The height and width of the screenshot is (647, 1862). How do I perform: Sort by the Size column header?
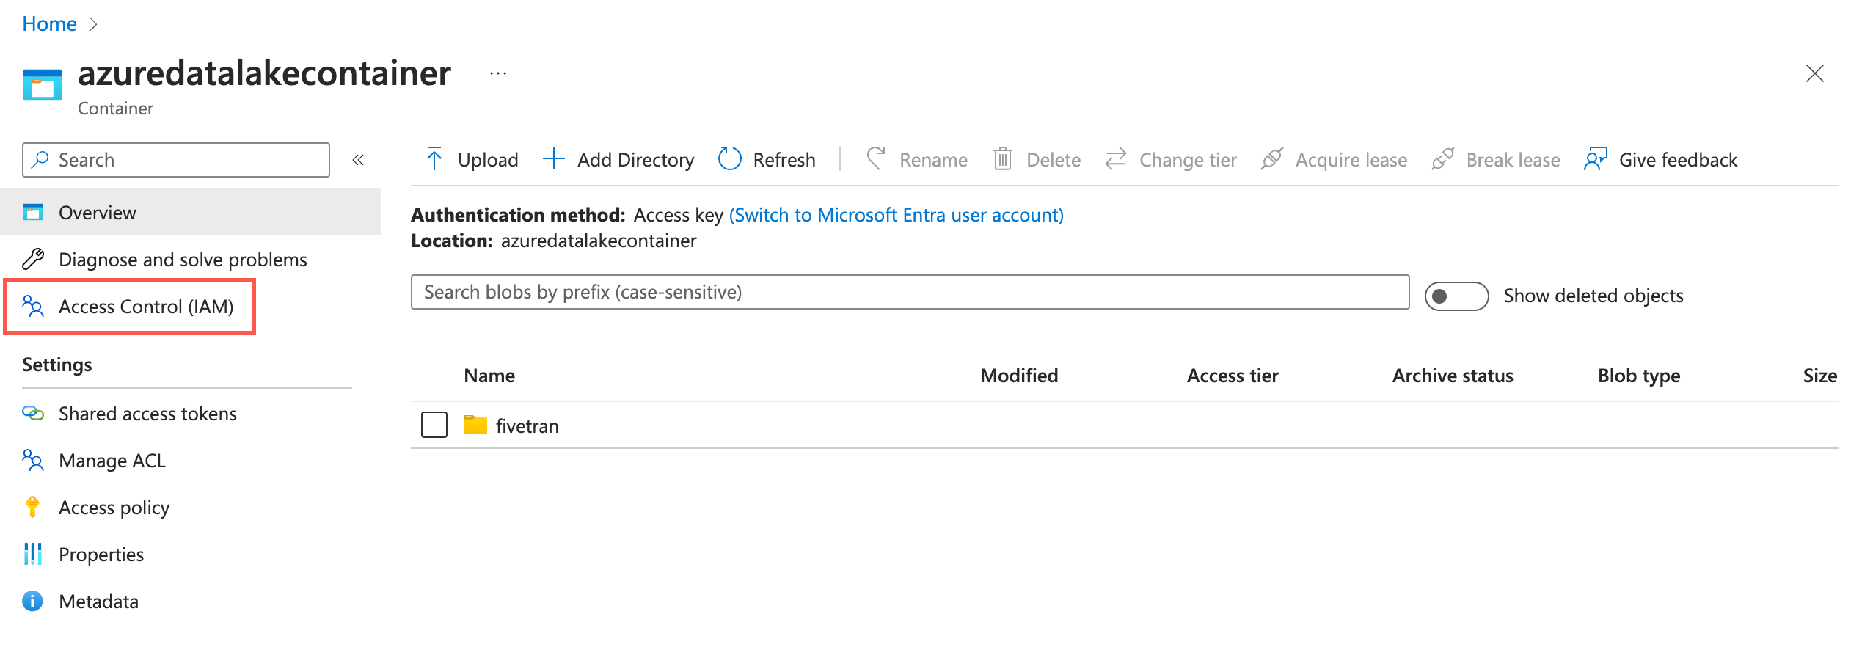[x=1819, y=376]
